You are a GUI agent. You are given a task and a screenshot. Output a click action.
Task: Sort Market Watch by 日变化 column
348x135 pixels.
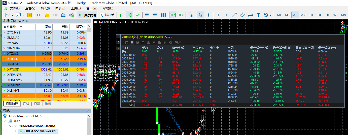[81, 26]
